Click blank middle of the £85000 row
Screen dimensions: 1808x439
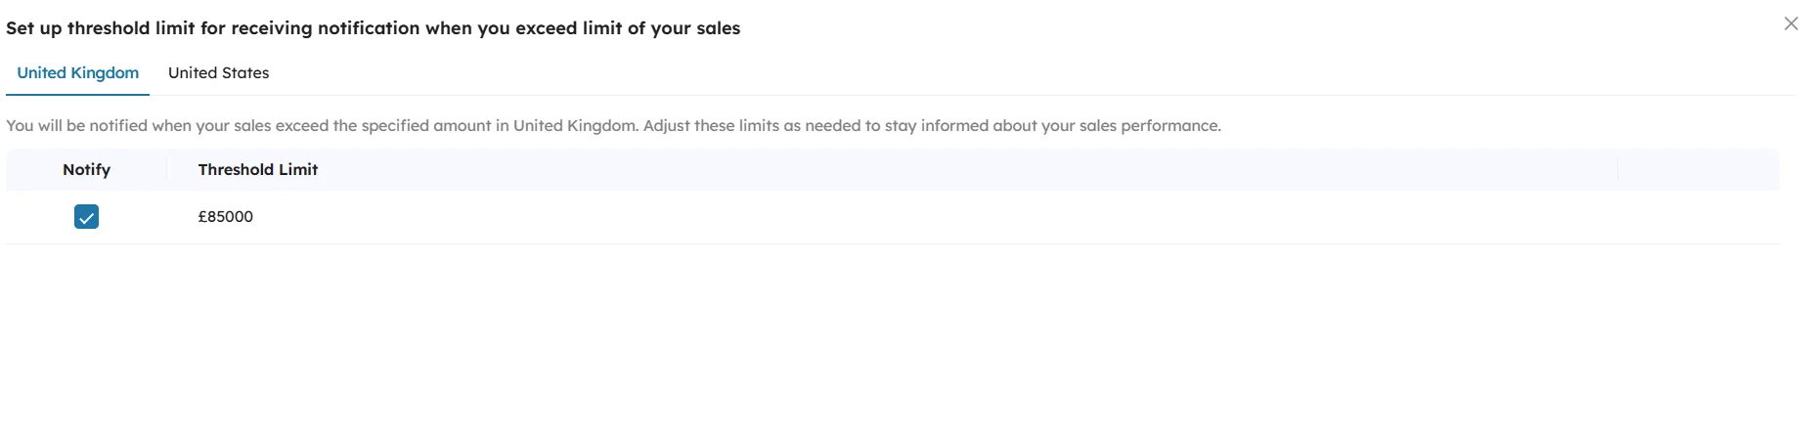[x=880, y=217]
